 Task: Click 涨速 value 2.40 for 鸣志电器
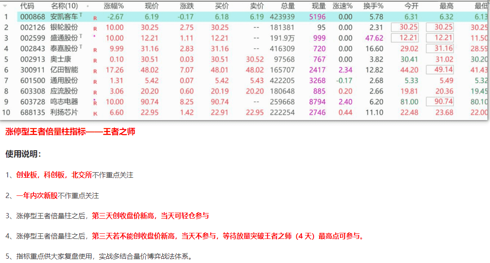point(345,102)
